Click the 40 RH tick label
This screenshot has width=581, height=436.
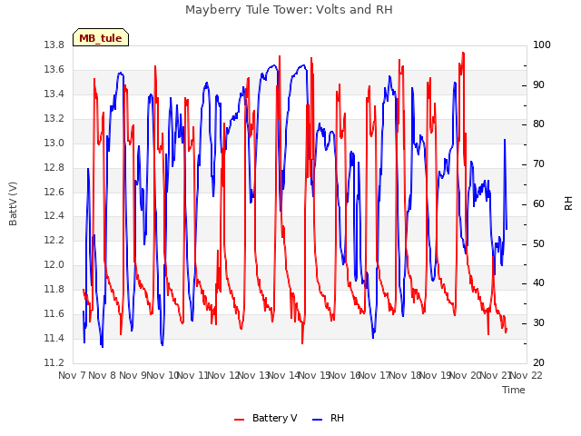click(x=538, y=283)
